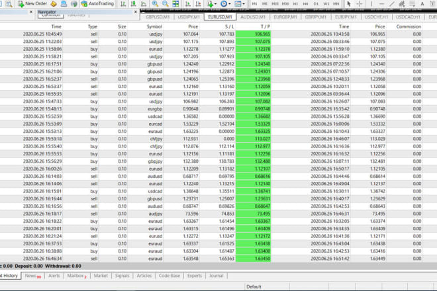Switch to the USDCAD,H1 chart tab

[408, 17]
